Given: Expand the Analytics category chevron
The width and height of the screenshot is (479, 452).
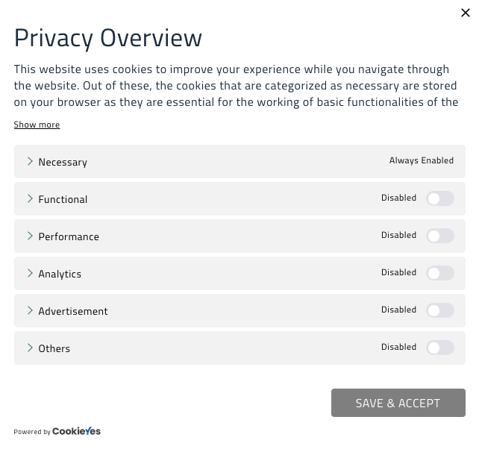Looking at the screenshot, I should click(30, 273).
